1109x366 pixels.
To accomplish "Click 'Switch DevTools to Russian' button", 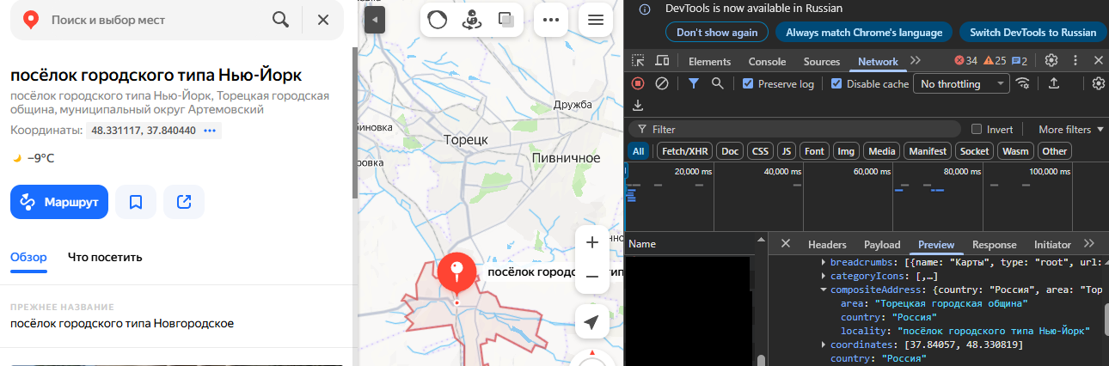I will (1032, 33).
